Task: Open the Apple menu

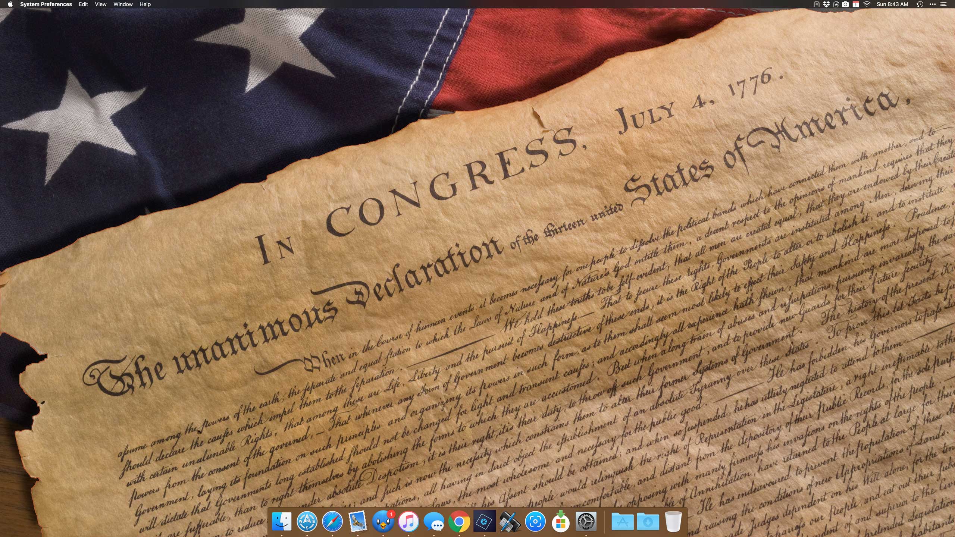Action: click(x=10, y=4)
